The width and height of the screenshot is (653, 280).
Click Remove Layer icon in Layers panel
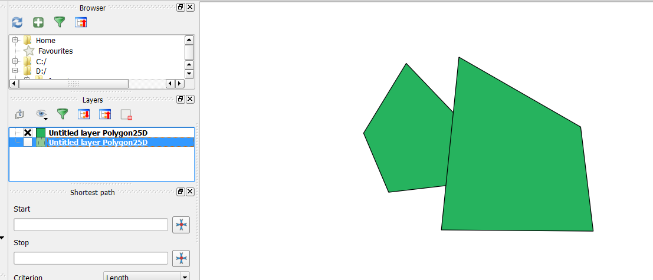click(126, 114)
